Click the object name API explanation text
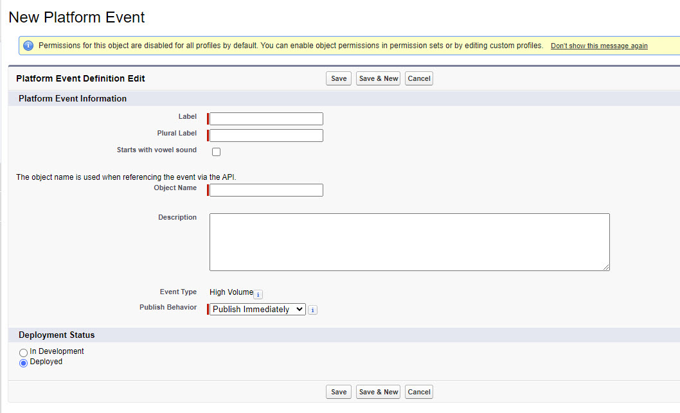 (126, 177)
